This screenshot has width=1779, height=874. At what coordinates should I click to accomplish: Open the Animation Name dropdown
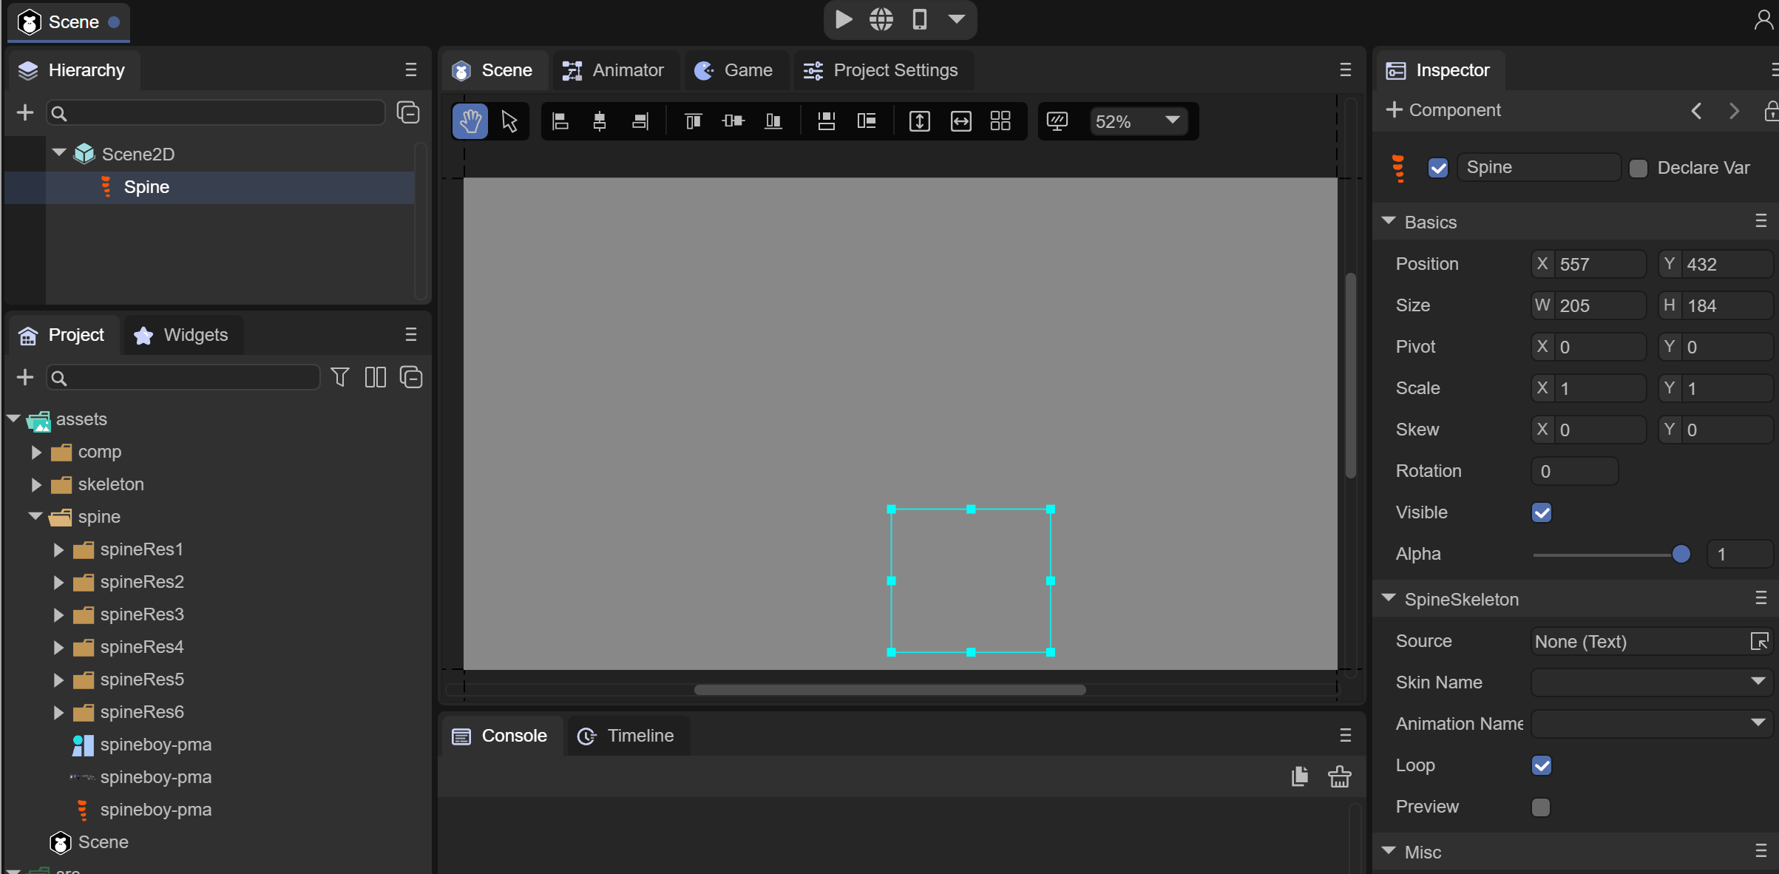click(1758, 724)
